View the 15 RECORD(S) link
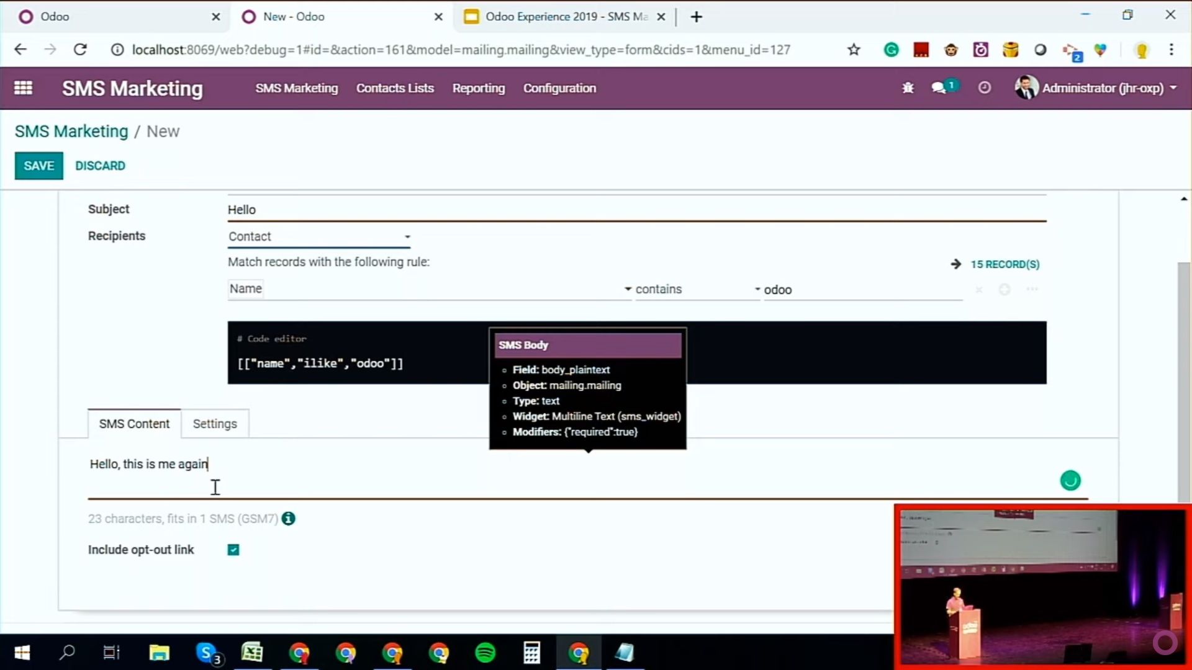Screen dimensions: 1192x670 point(1005,264)
